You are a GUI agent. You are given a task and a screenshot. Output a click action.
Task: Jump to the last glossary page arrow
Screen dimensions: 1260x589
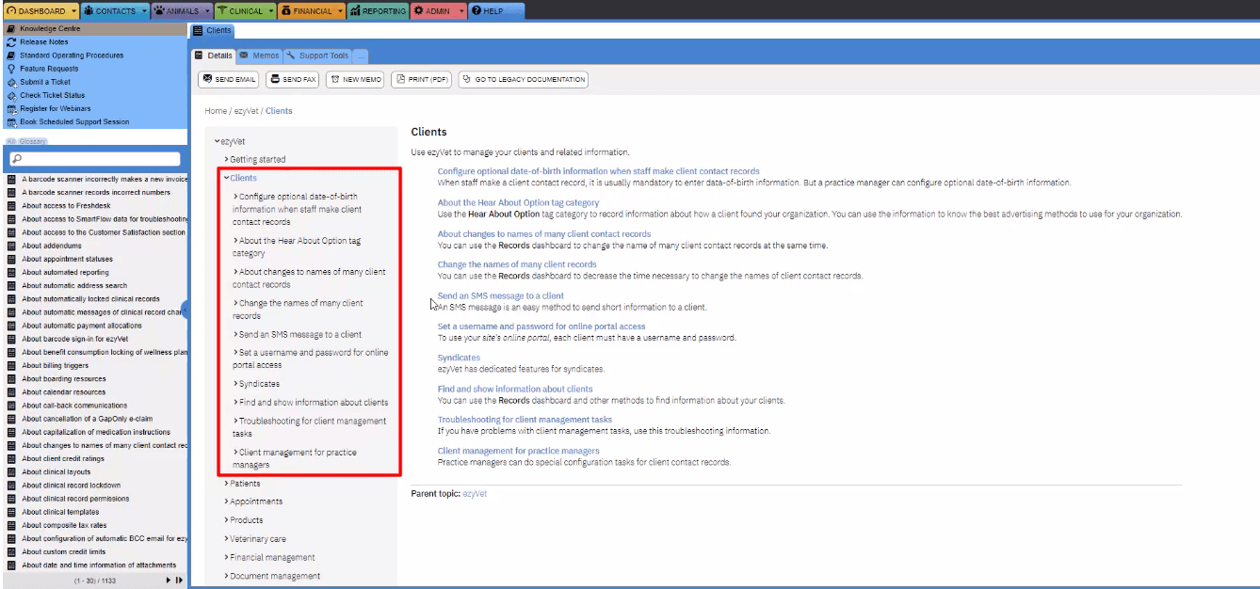tap(179, 581)
